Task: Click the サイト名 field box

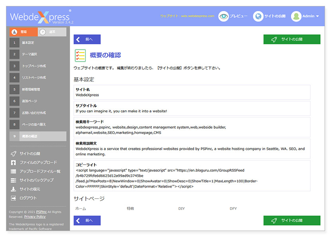Action: pyautogui.click(x=192, y=92)
